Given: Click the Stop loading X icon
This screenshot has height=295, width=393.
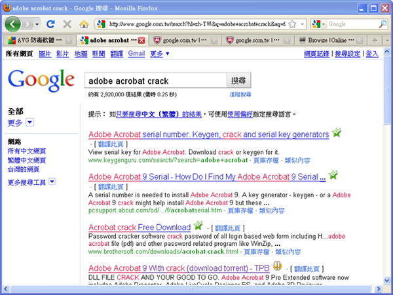Looking at the screenshot, I should (x=67, y=24).
